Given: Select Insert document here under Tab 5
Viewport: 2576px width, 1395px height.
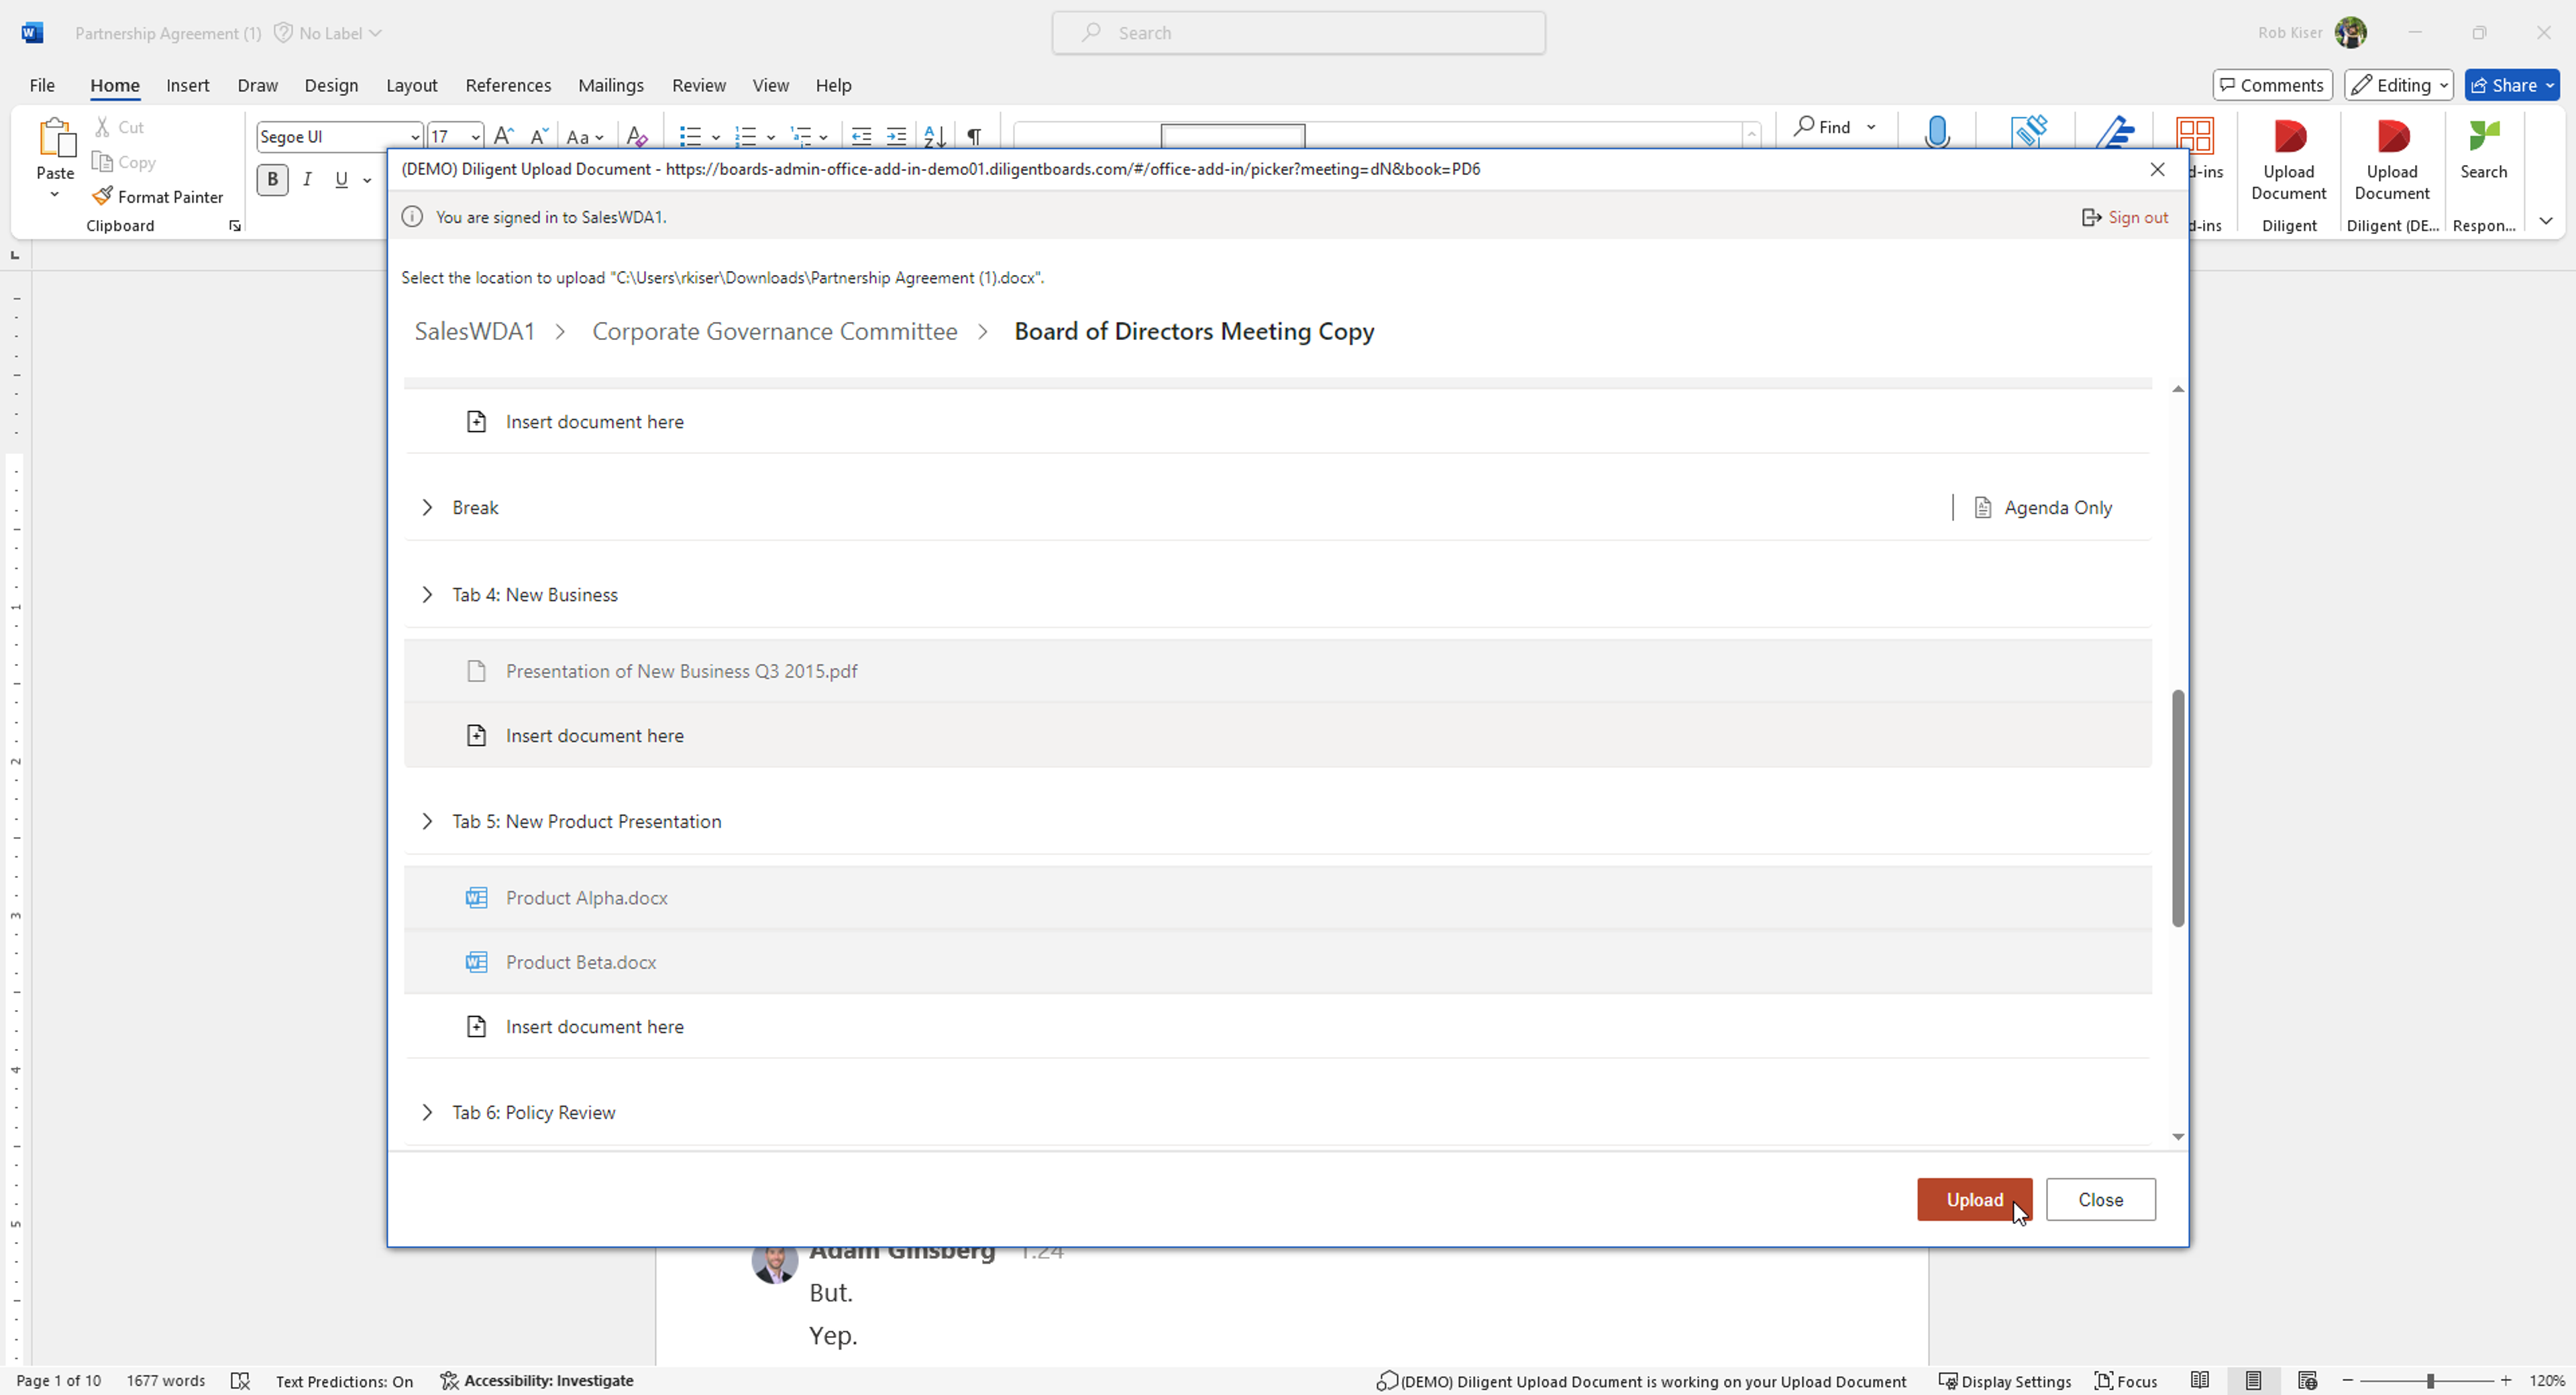Looking at the screenshot, I should pyautogui.click(x=1278, y=1026).
